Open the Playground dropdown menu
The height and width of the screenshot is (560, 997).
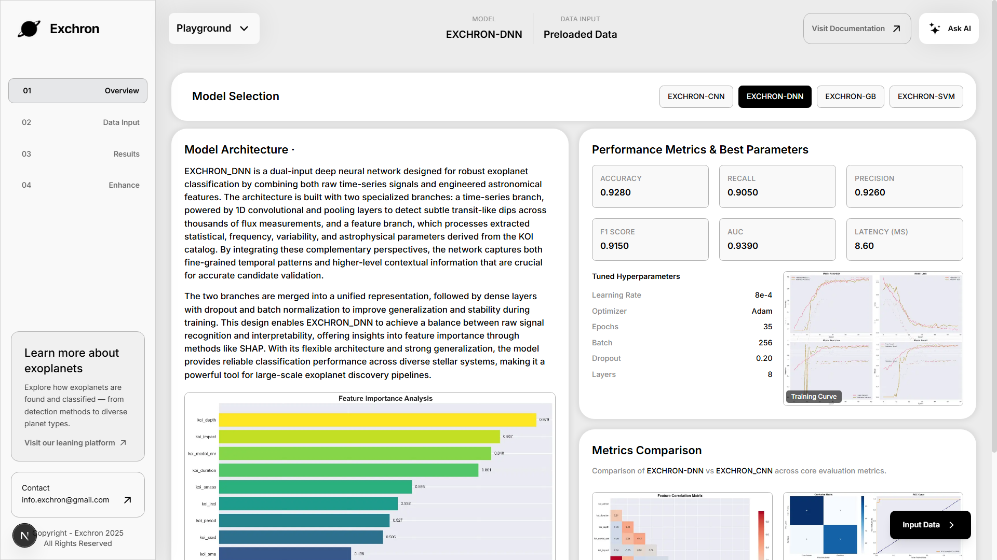(x=213, y=29)
